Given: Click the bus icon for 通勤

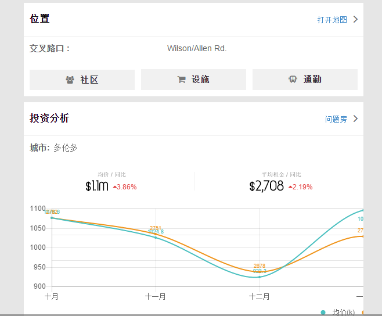Looking at the screenshot, I should click(x=293, y=80).
